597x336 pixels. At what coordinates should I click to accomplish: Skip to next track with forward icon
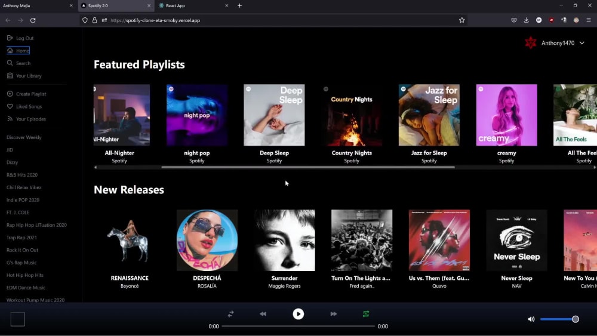tap(334, 314)
